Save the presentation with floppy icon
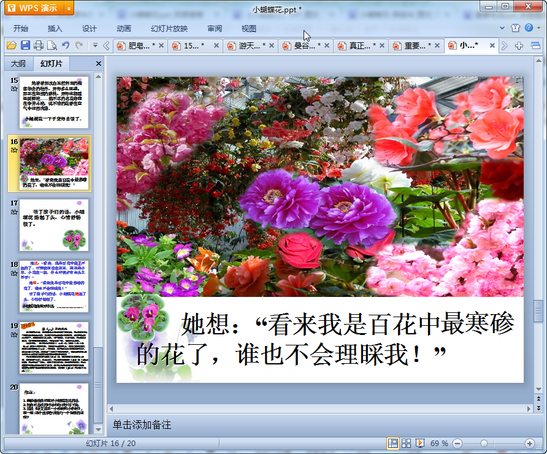Screen dimensions: 547x454 25,45
